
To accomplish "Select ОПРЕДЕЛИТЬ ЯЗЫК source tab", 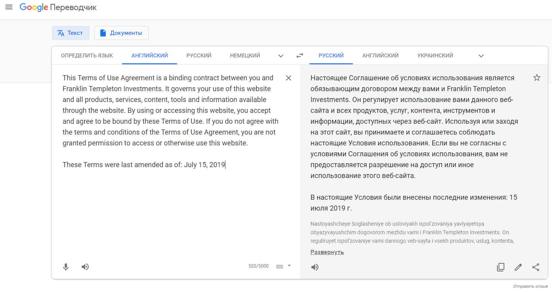I will [x=87, y=55].
